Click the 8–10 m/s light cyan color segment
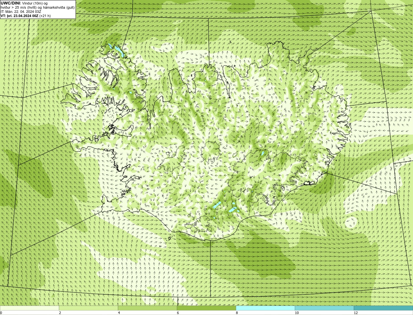This screenshot has width=413, height=315. click(x=266, y=308)
